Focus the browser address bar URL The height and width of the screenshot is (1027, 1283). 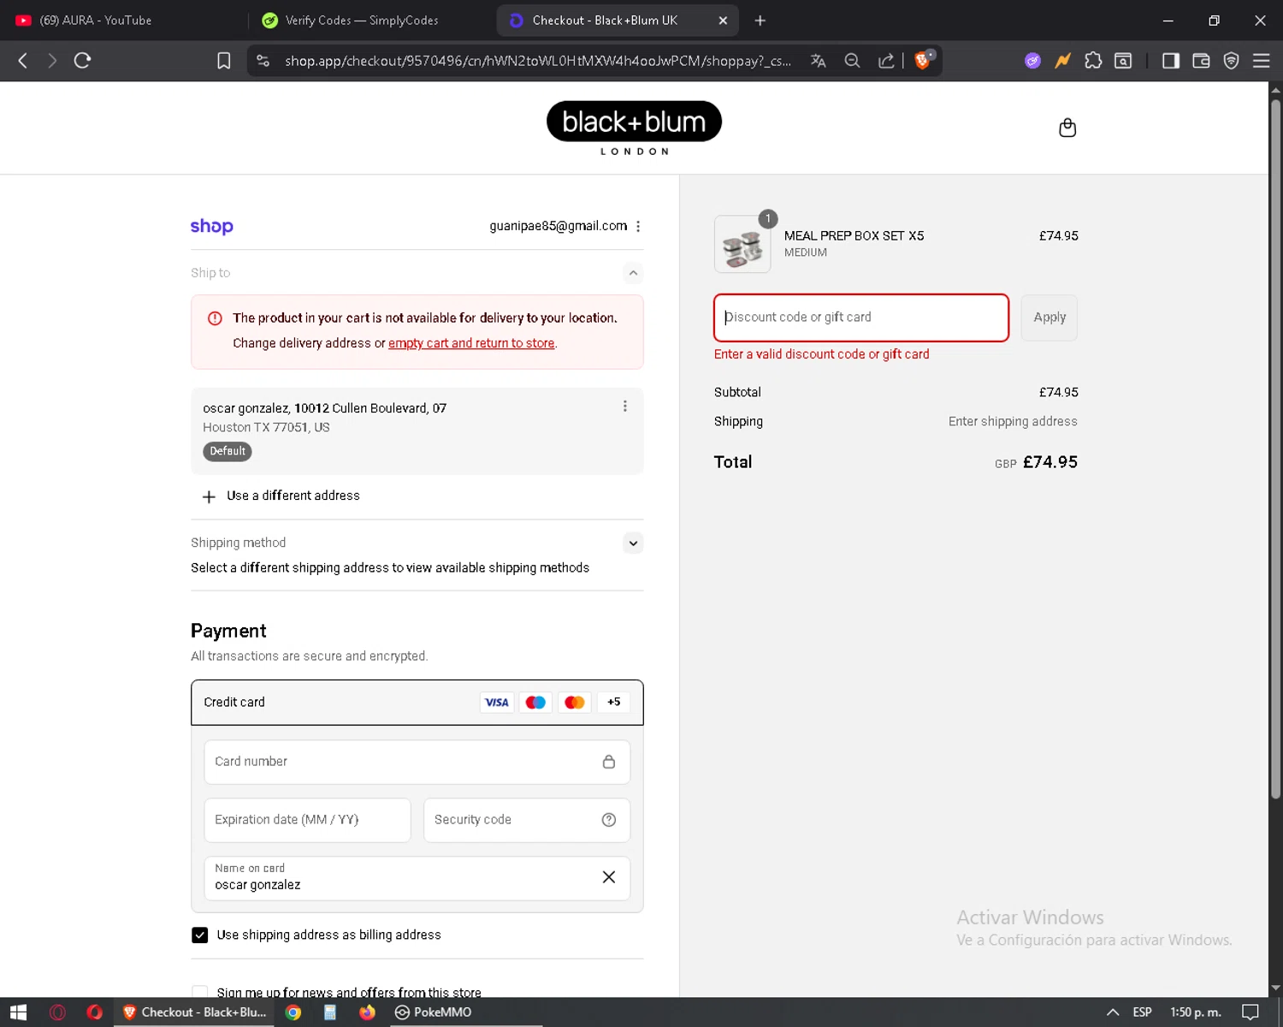click(538, 61)
